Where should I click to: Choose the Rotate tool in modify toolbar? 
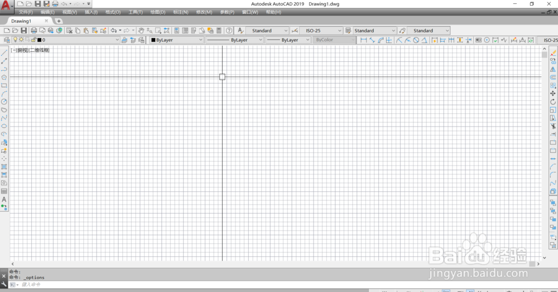point(553,101)
